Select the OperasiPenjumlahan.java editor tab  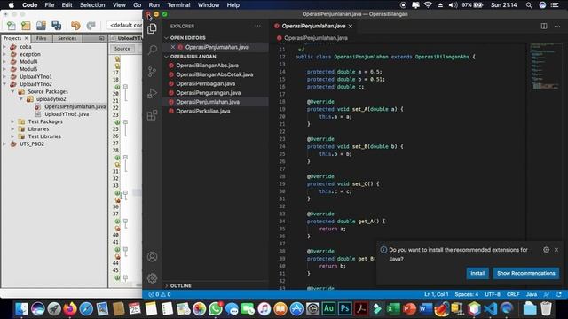[313, 26]
